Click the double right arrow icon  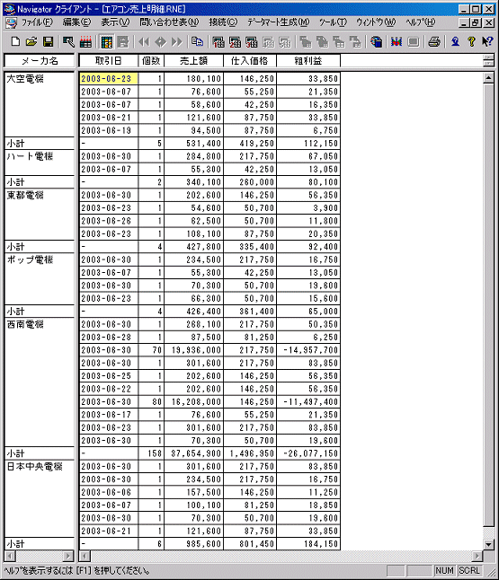(x=177, y=42)
